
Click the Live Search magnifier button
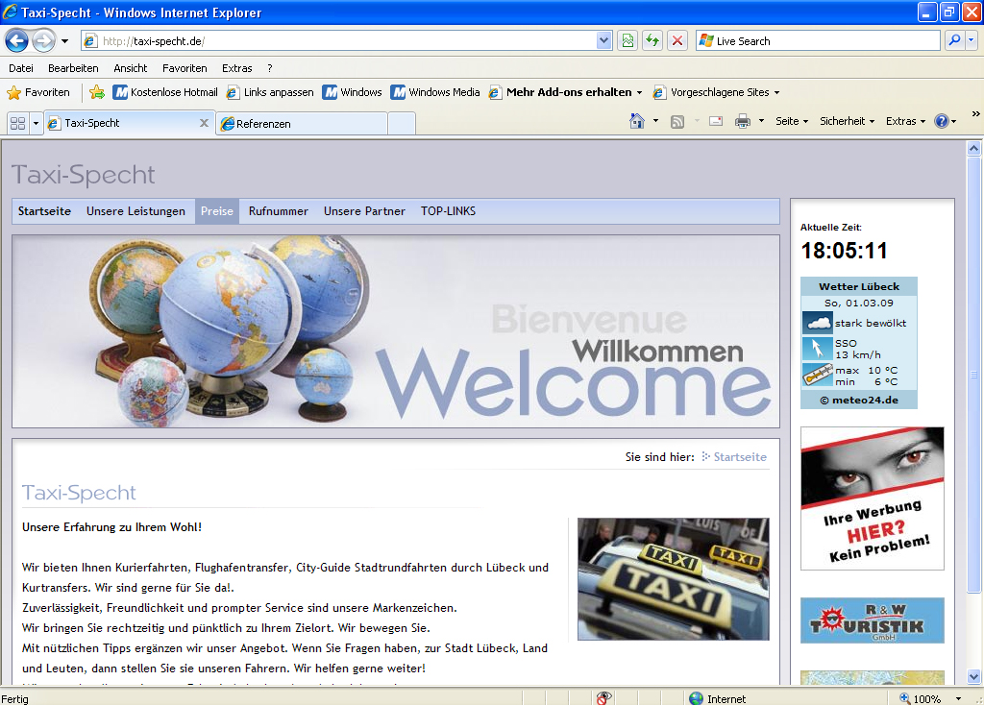954,40
